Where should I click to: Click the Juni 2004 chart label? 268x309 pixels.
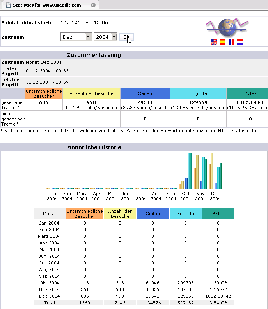126,196
